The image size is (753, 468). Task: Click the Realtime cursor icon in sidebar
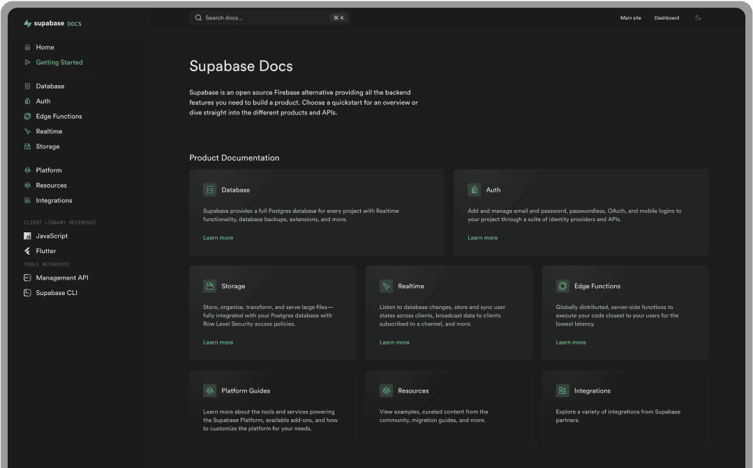27,132
